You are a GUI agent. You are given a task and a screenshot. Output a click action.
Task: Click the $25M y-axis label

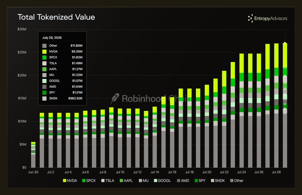pos(22,52)
